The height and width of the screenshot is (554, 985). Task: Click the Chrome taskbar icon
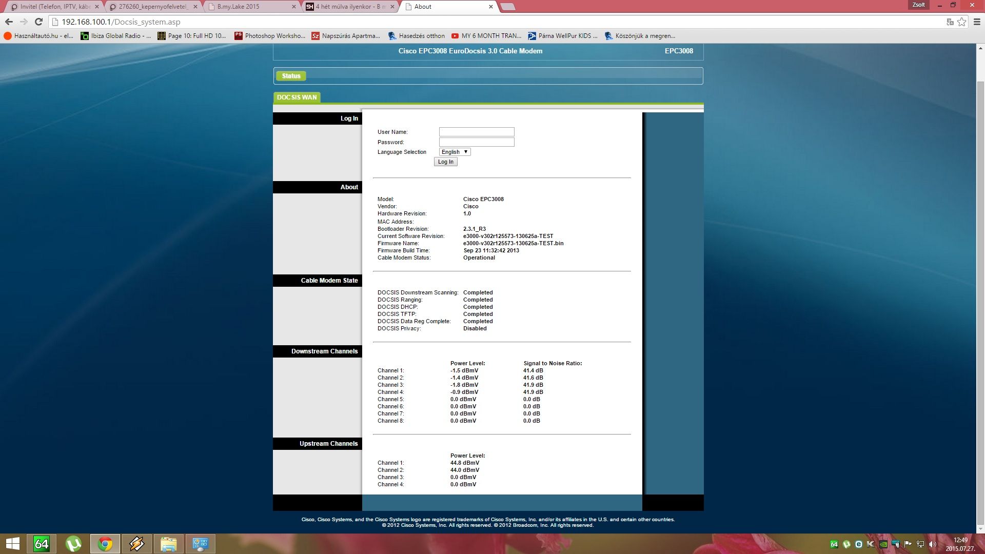click(105, 544)
